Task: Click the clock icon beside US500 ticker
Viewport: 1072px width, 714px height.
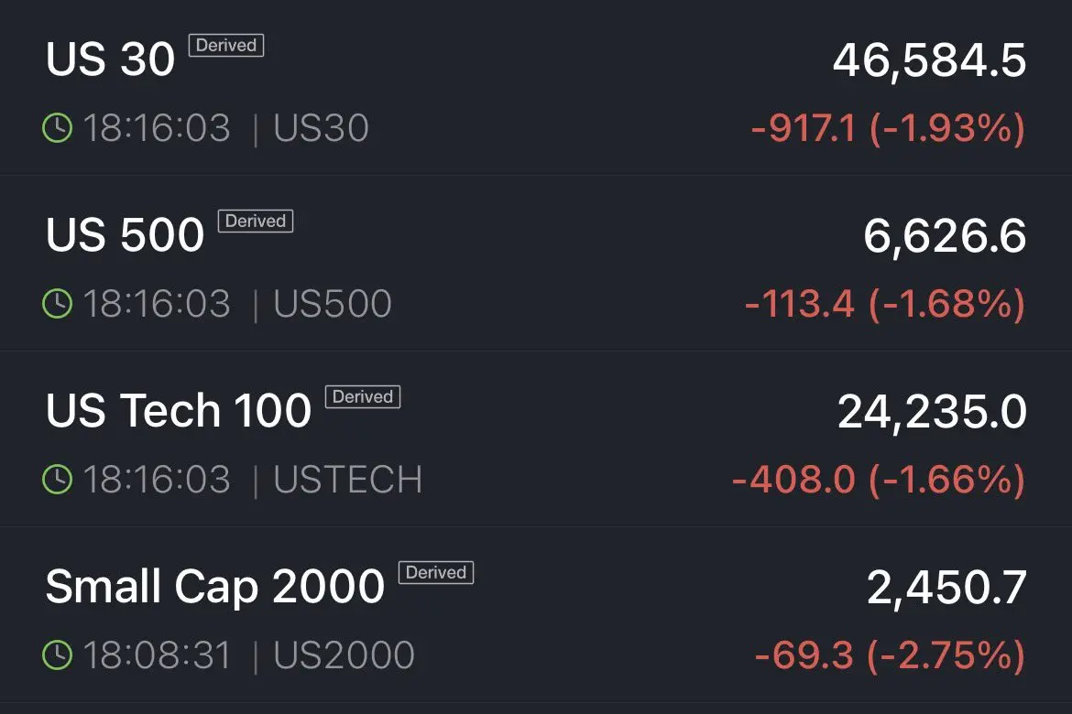Action: [57, 304]
